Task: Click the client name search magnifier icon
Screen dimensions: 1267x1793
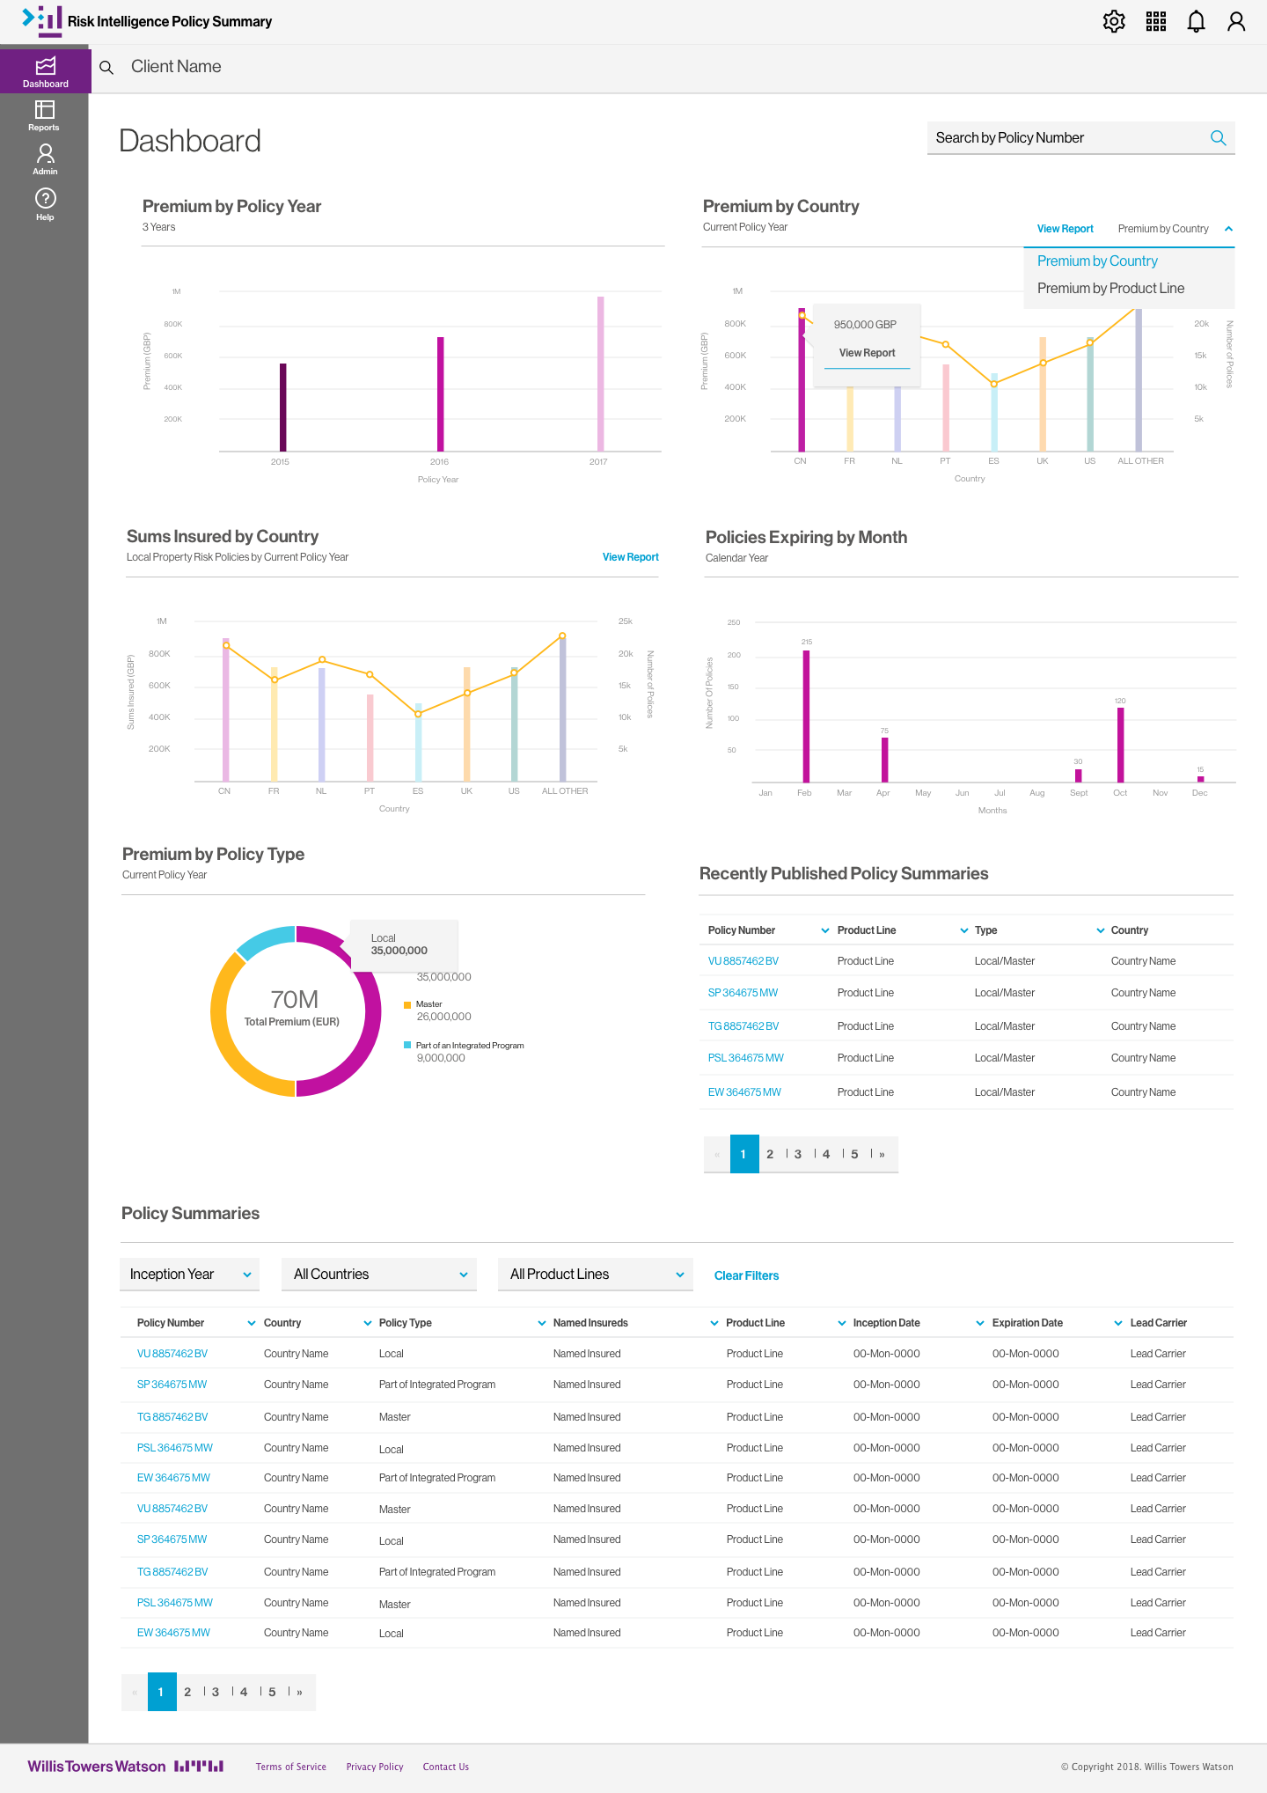Action: pos(106,67)
